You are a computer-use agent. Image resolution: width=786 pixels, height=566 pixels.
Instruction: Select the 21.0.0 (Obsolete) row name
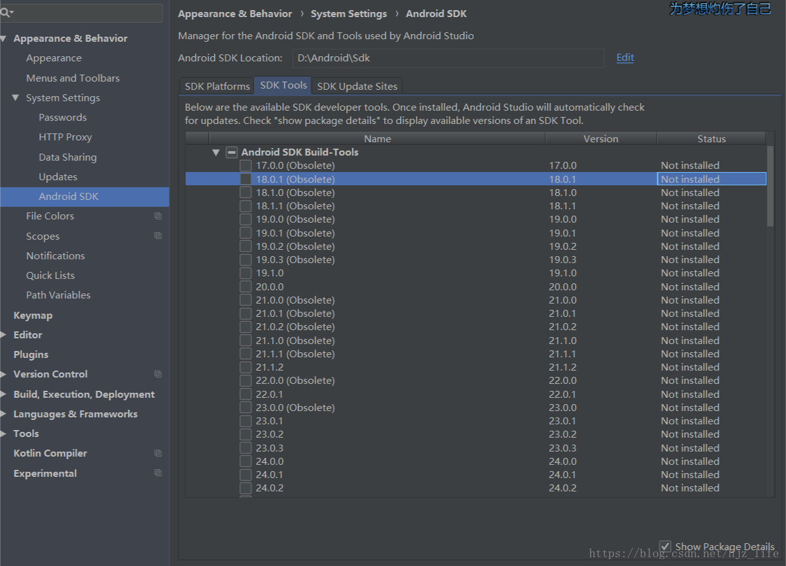[295, 300]
